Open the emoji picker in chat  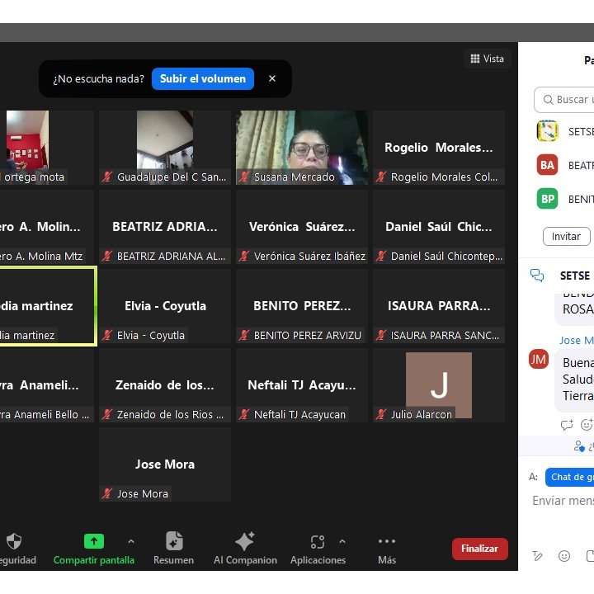tap(564, 556)
